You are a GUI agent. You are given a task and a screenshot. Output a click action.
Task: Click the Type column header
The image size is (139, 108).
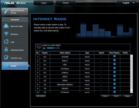(87, 53)
